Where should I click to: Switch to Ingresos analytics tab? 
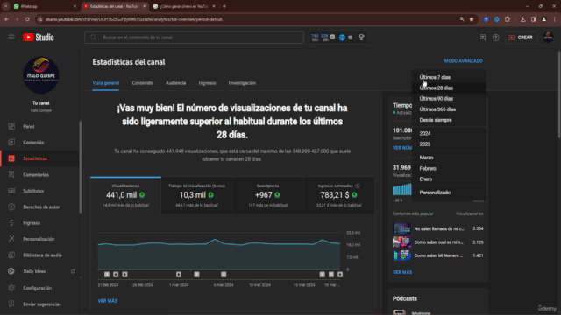pyautogui.click(x=207, y=83)
